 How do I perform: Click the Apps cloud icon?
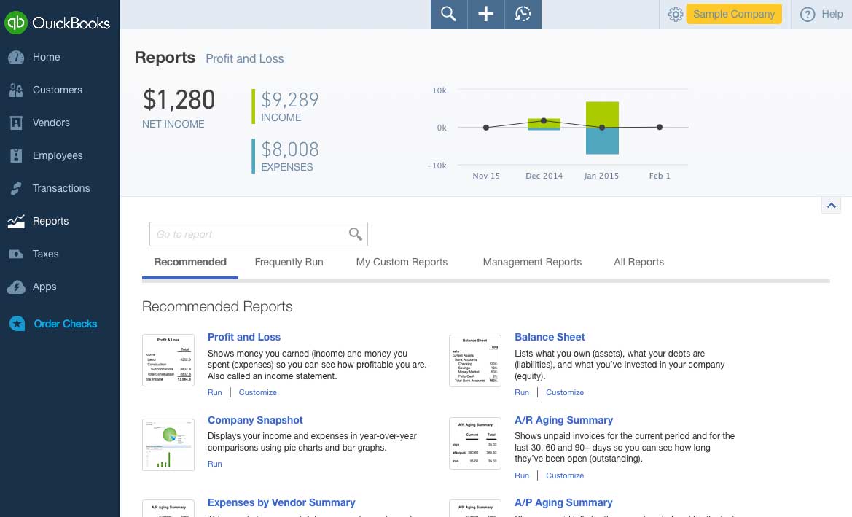[16, 287]
